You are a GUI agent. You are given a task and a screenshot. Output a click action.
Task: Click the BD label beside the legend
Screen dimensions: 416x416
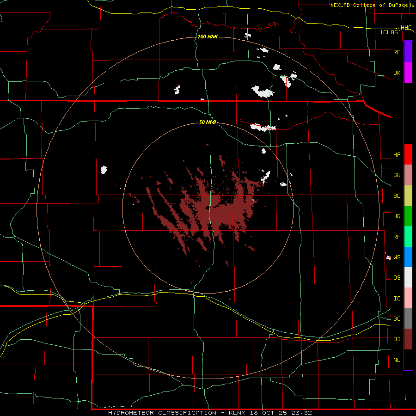pos(397,196)
